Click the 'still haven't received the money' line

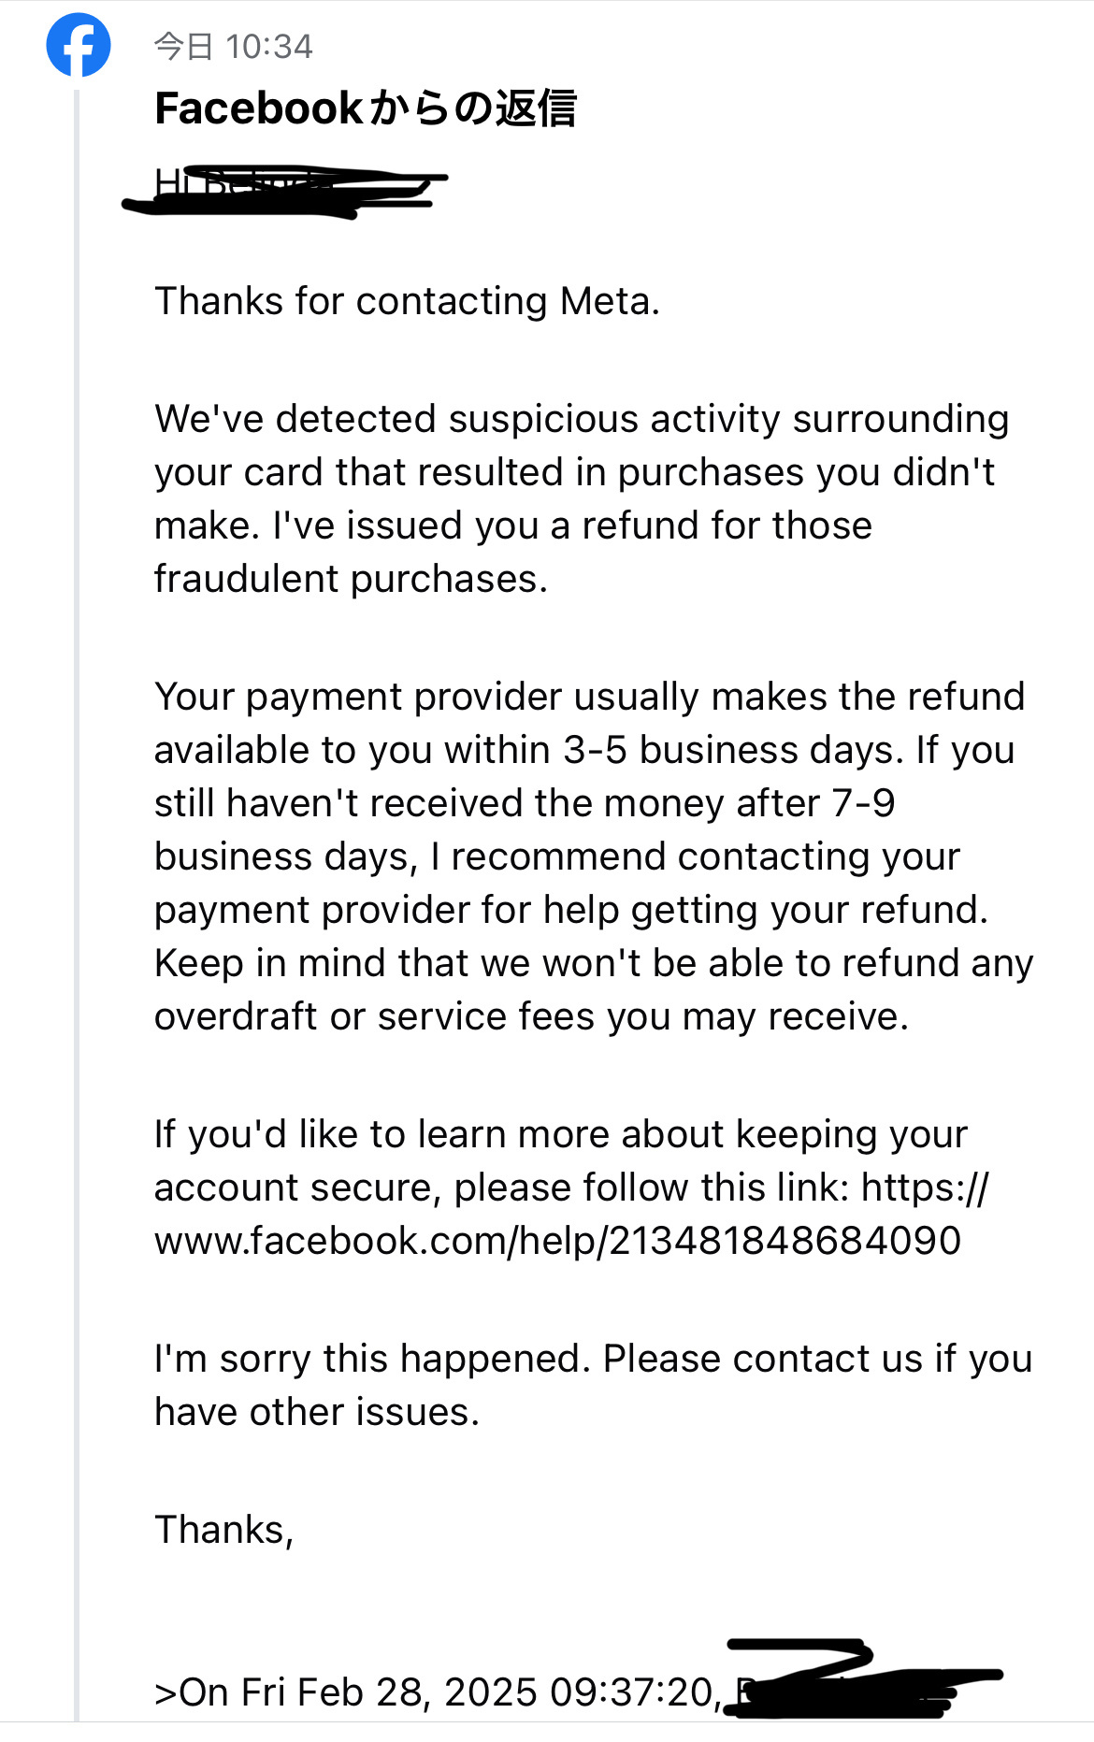coord(525,803)
